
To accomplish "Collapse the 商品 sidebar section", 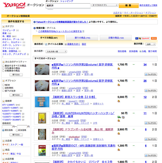I will [x=4, y=150].
